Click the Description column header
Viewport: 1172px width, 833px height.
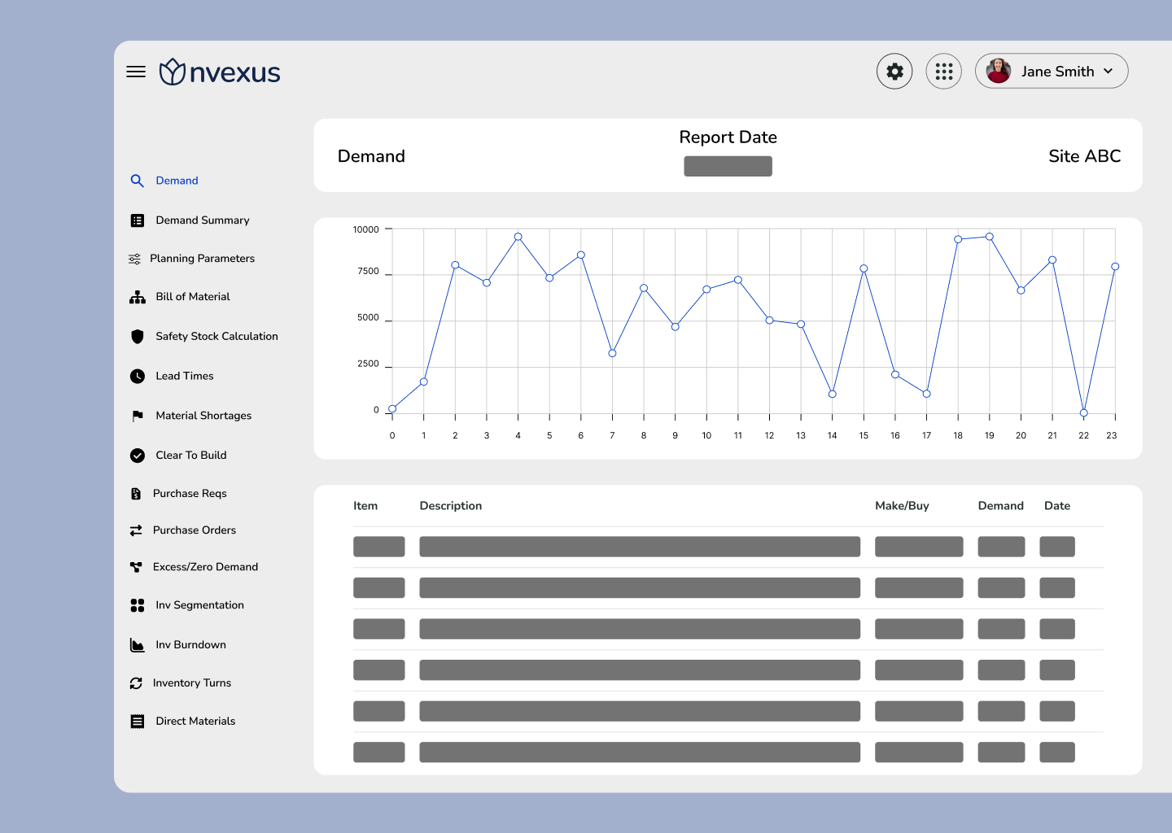pyautogui.click(x=451, y=506)
